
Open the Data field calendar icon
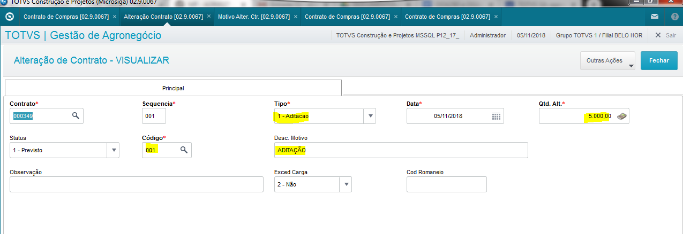coord(496,116)
